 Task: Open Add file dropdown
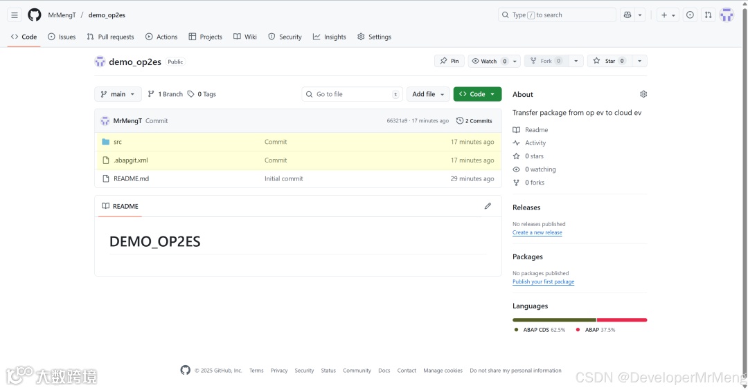[428, 94]
